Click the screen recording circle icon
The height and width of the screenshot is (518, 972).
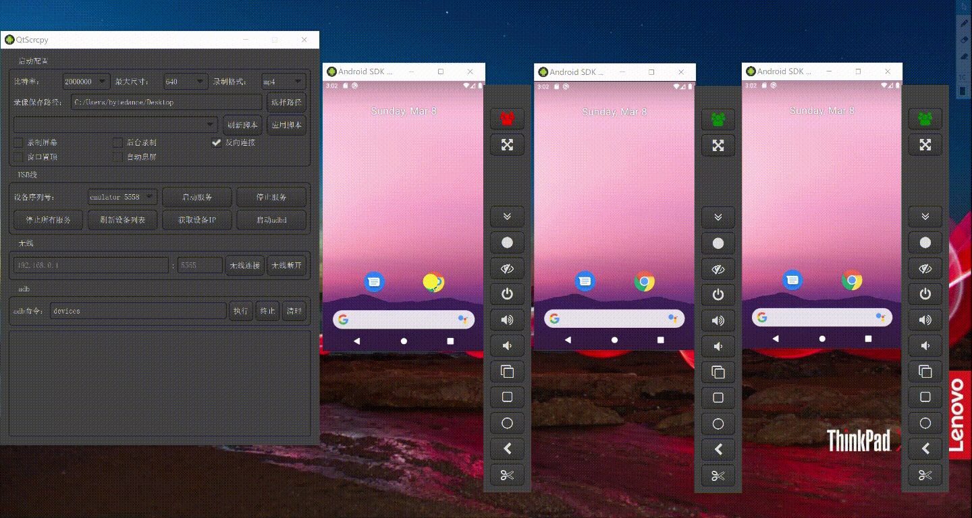(x=507, y=242)
